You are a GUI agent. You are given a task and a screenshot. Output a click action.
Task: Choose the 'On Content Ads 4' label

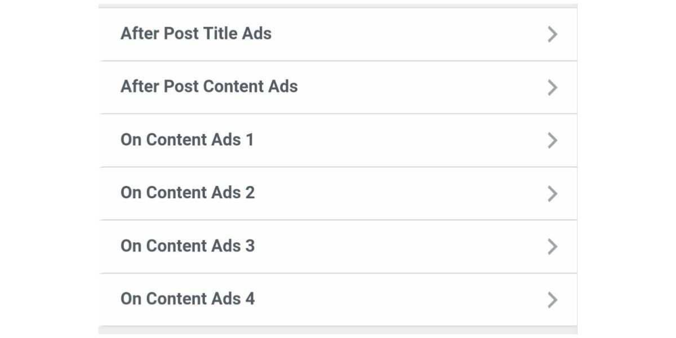[188, 299]
